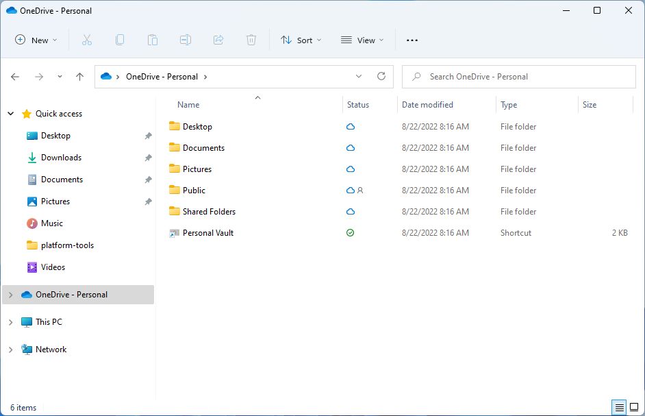This screenshot has height=416, width=645.
Task: Sort by the Size column header
Action: tap(590, 105)
